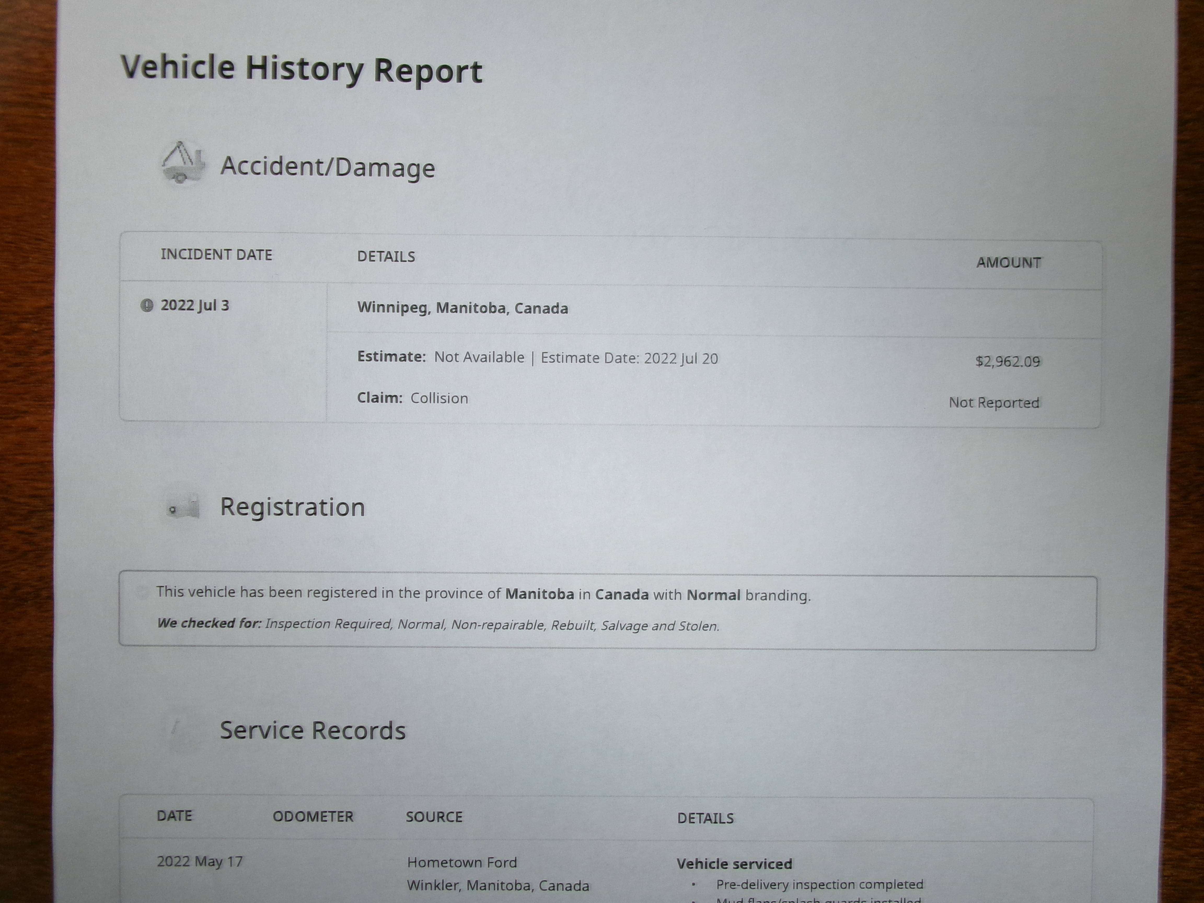This screenshot has height=903, width=1204.
Task: Click the alert icon beside 2022 Jul 3
Action: (146, 305)
